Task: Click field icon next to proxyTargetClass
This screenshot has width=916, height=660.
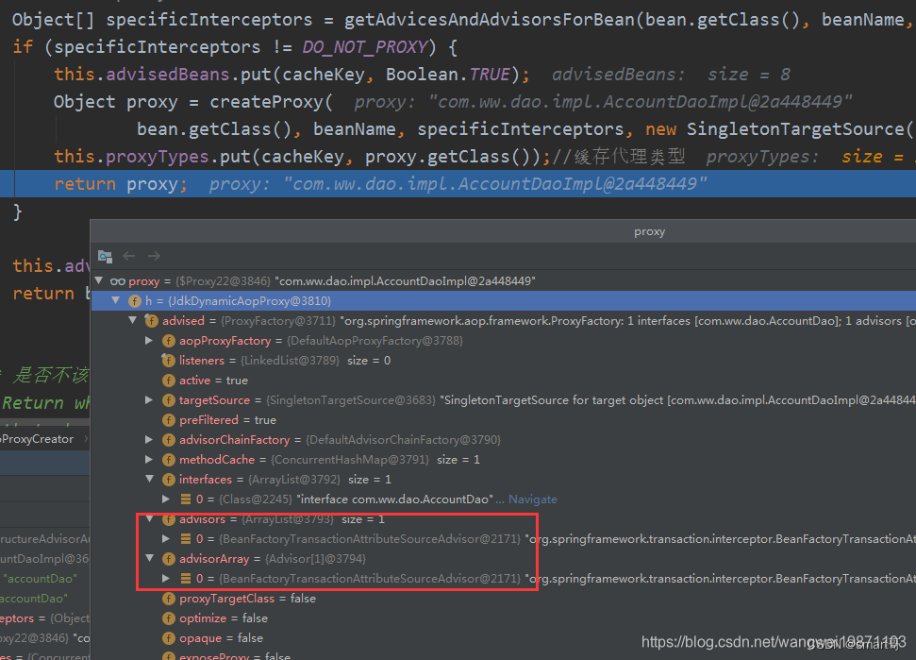Action: pyautogui.click(x=169, y=599)
